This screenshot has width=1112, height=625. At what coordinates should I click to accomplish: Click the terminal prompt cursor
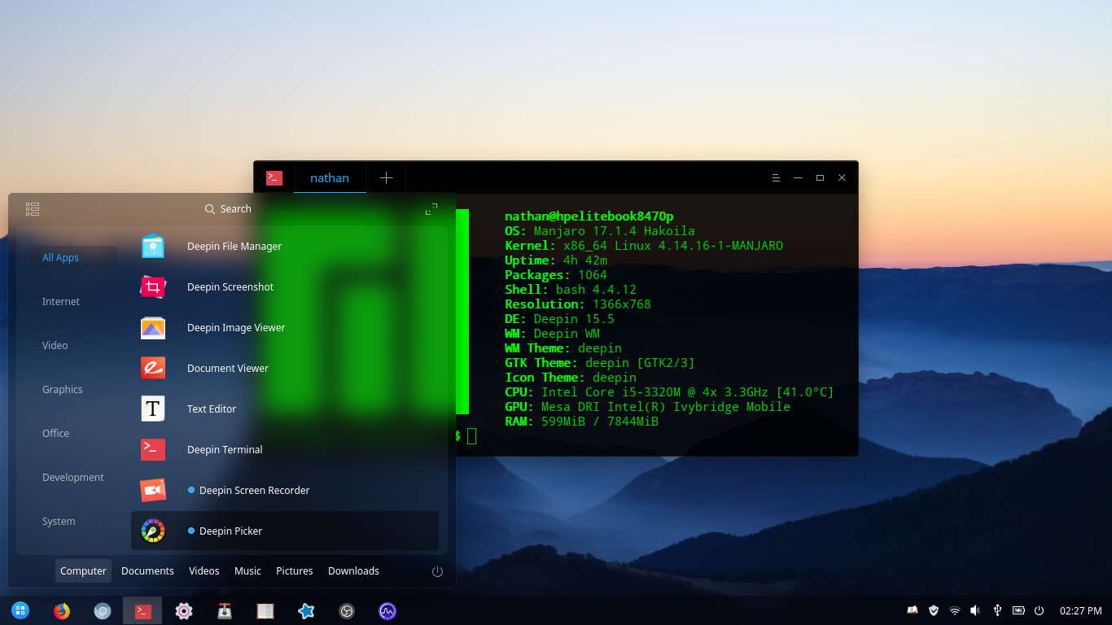click(x=471, y=436)
